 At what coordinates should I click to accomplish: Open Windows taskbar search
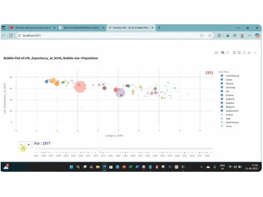click(x=78, y=167)
